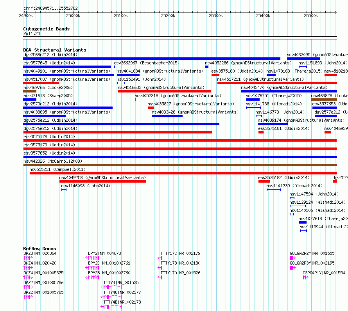Select the blue dgv2568e212 variant bar

pos(152,59)
